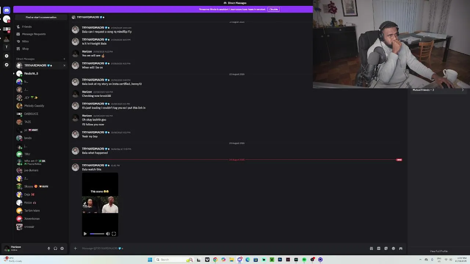Screen dimensions: 470x264
Task: Open DM with Xovenkonan
Action: (40, 219)
